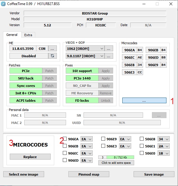
Task: Click the MAC 2 field
Action: pyautogui.click(x=45, y=123)
